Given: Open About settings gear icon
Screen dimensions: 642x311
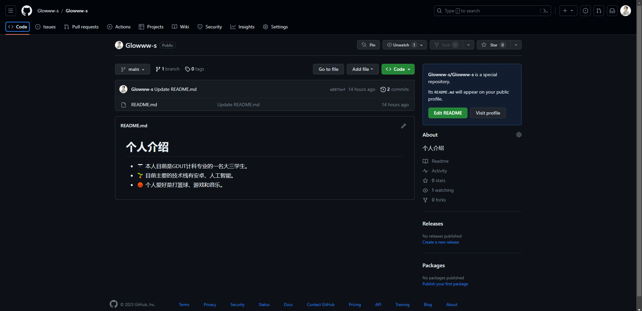Looking at the screenshot, I should [x=519, y=135].
